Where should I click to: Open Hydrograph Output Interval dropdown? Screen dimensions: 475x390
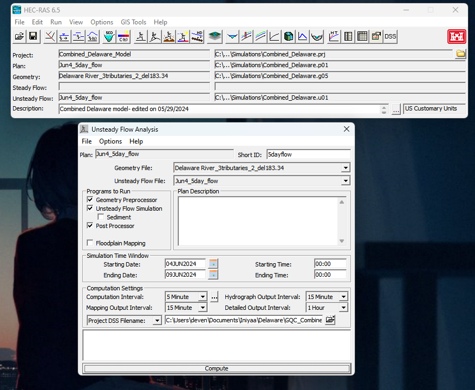coord(343,297)
